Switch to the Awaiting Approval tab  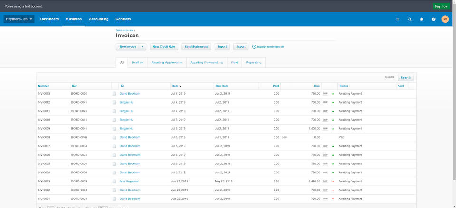(x=167, y=63)
